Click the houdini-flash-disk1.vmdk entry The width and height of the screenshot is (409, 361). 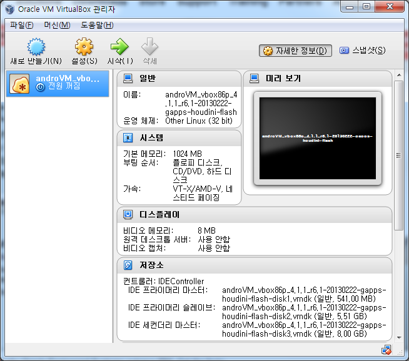(x=304, y=294)
